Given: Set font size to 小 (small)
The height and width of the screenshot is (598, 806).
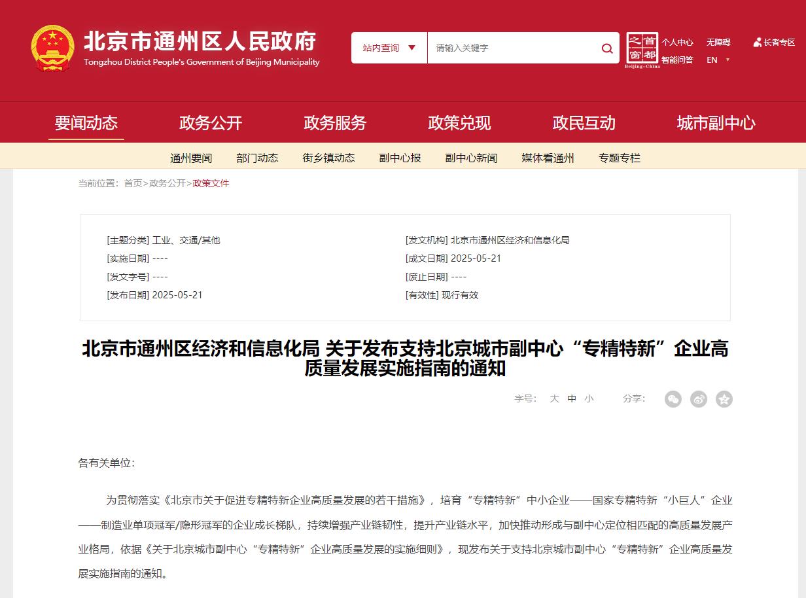Looking at the screenshot, I should click(x=589, y=398).
